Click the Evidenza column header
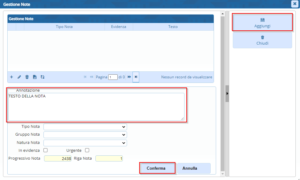The width and height of the screenshot is (300, 180). [119, 27]
